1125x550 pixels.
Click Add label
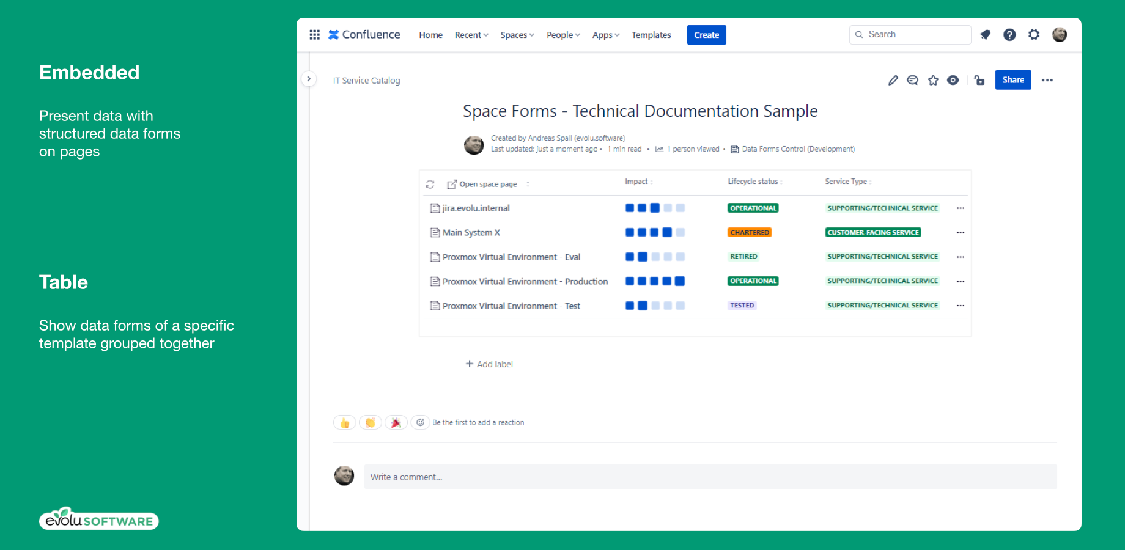(489, 364)
